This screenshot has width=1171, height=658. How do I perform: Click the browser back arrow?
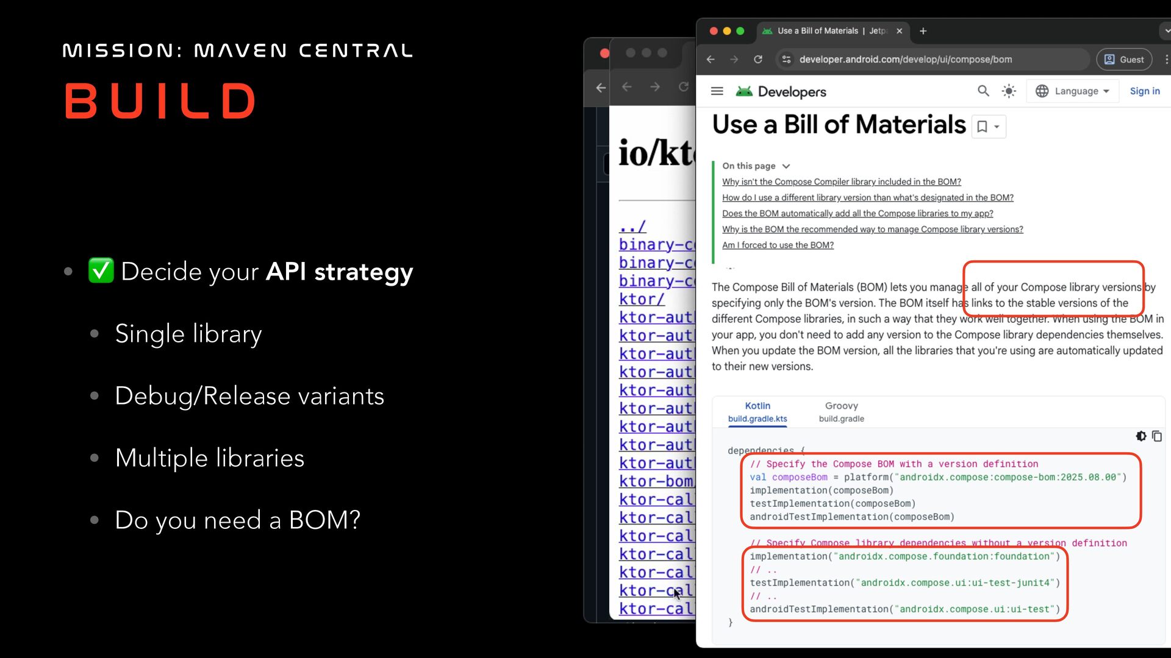pyautogui.click(x=711, y=59)
